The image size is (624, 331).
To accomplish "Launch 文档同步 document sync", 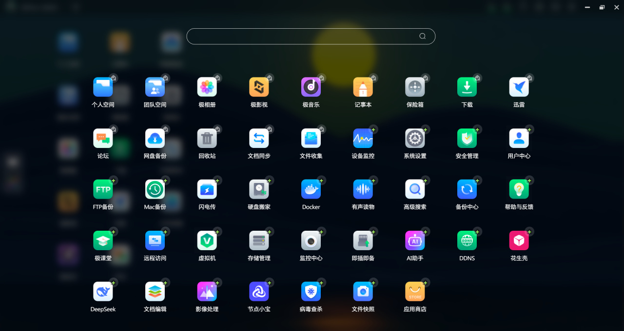I will coord(259,138).
